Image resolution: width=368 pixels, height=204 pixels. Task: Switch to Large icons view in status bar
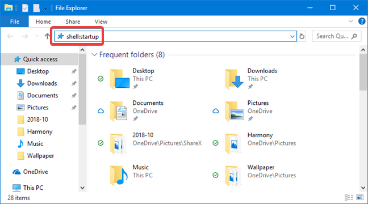tap(360, 197)
